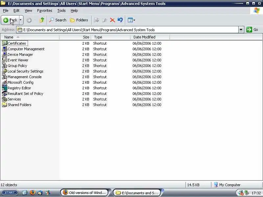263x197 pixels.
Task: Show the Folders pane
Action: 79,20
